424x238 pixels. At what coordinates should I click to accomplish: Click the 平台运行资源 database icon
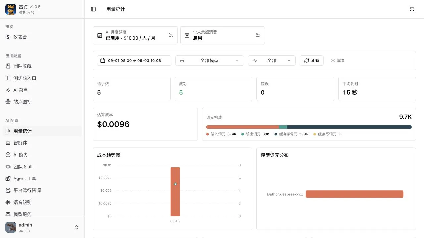8,190
